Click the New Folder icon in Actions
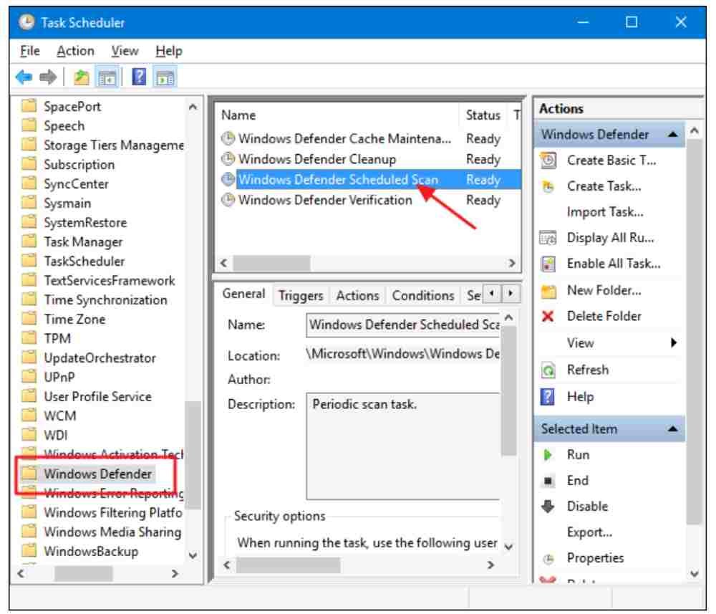The image size is (716, 614). click(548, 291)
